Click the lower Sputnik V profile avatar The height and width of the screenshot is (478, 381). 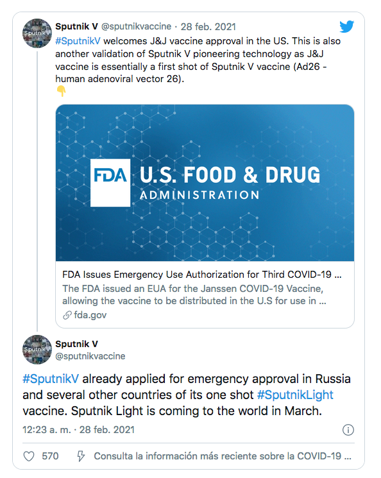point(37,350)
